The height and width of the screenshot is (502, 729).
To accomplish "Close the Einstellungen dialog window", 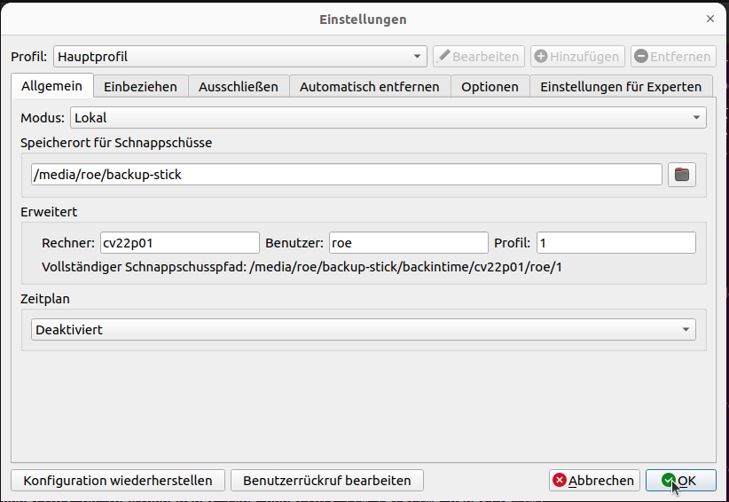I will [x=709, y=19].
